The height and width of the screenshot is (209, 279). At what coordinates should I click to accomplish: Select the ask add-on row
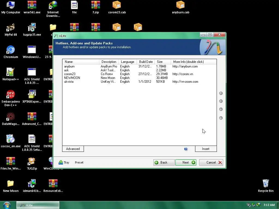pyautogui.click(x=139, y=70)
